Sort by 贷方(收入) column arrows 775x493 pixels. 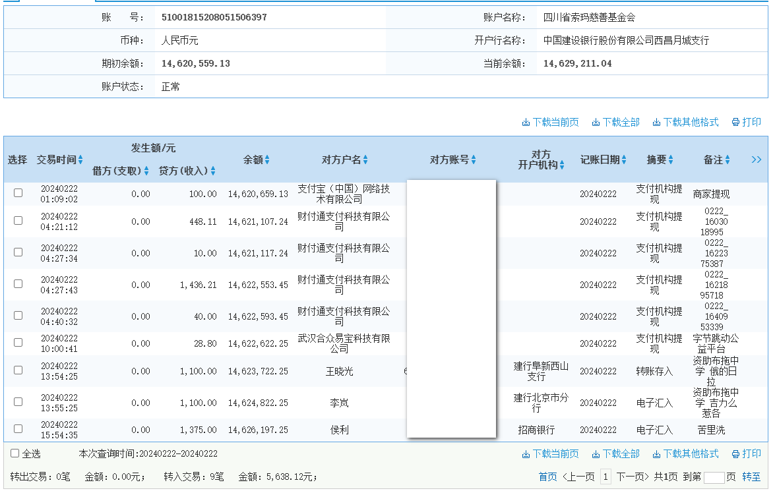click(213, 171)
